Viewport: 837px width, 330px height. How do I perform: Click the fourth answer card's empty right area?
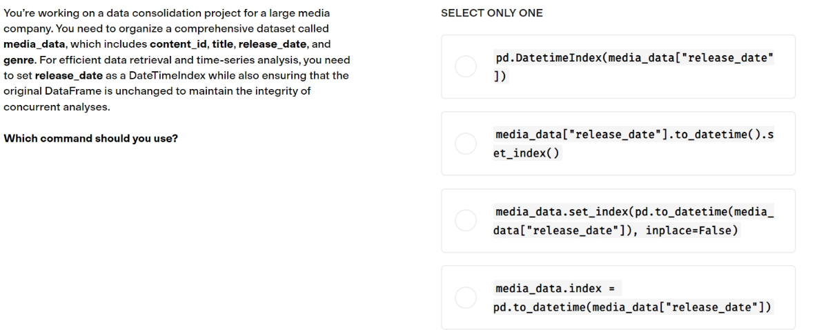(x=785, y=297)
